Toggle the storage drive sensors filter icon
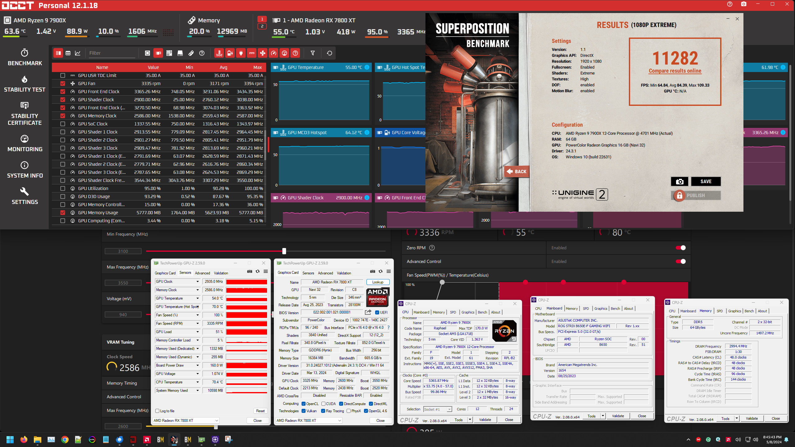The width and height of the screenshot is (795, 447). [x=180, y=53]
